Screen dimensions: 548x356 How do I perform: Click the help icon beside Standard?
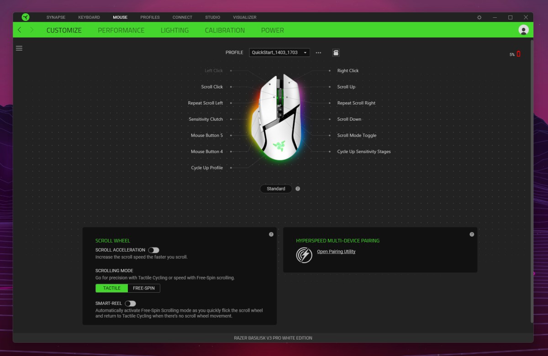(298, 189)
